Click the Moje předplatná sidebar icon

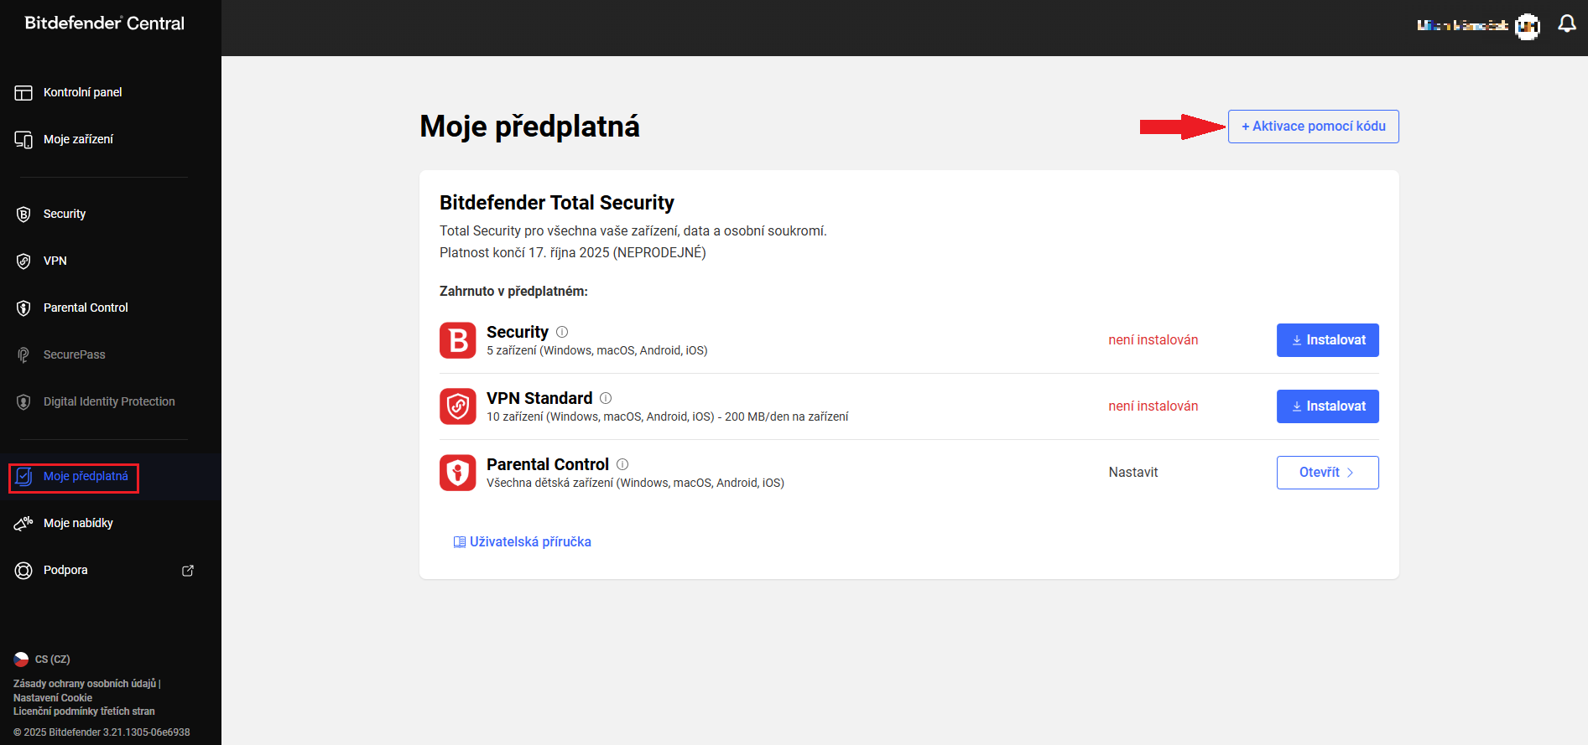click(23, 476)
